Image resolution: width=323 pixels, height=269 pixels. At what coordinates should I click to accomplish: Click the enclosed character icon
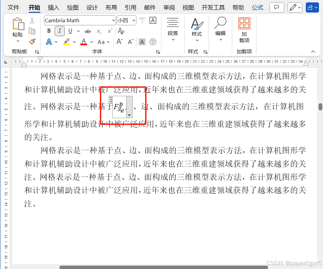[x=153, y=42]
